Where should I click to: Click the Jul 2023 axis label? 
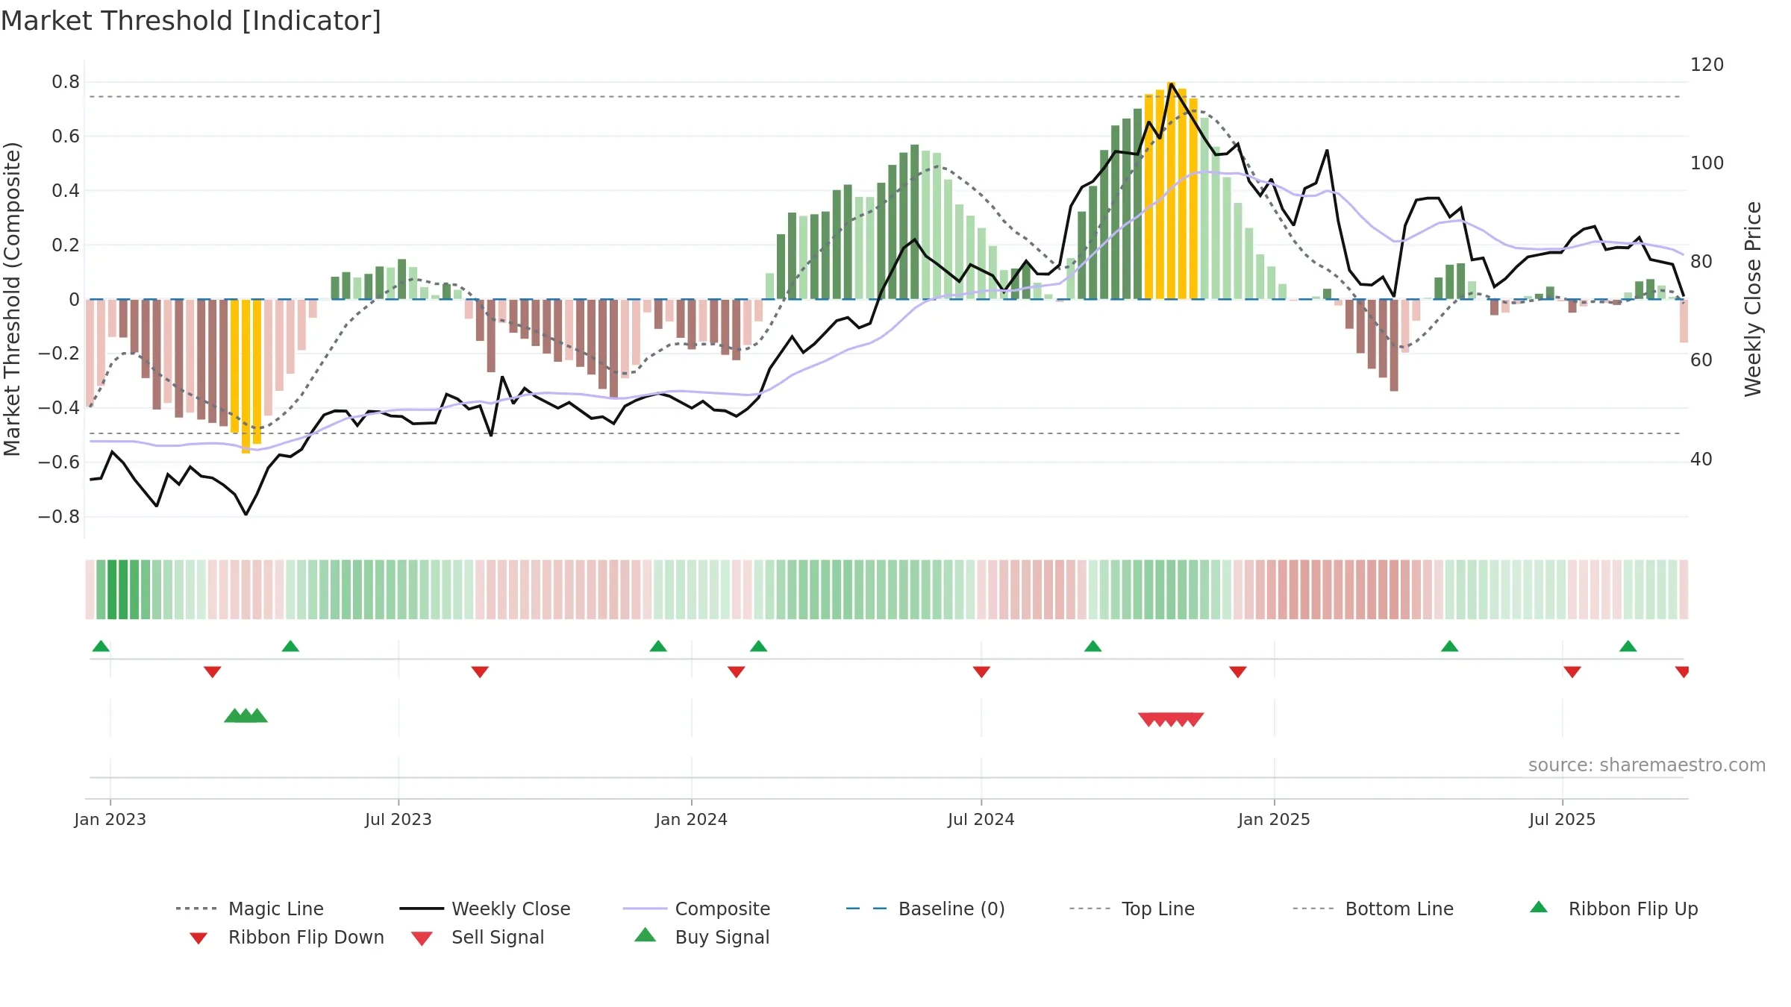(398, 819)
